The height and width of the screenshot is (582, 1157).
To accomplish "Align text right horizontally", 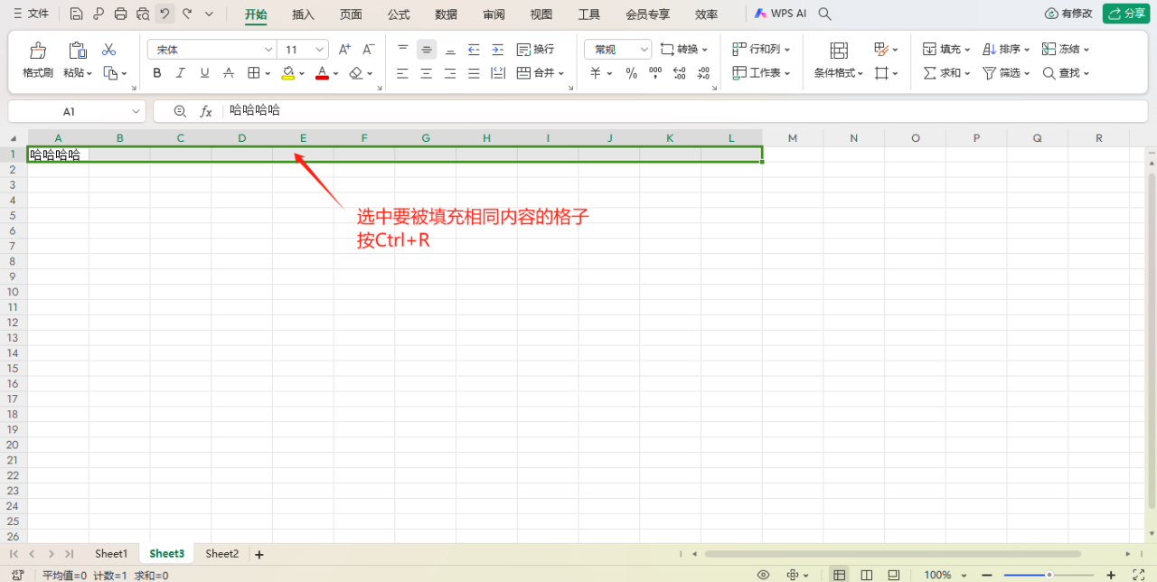I will 450,73.
